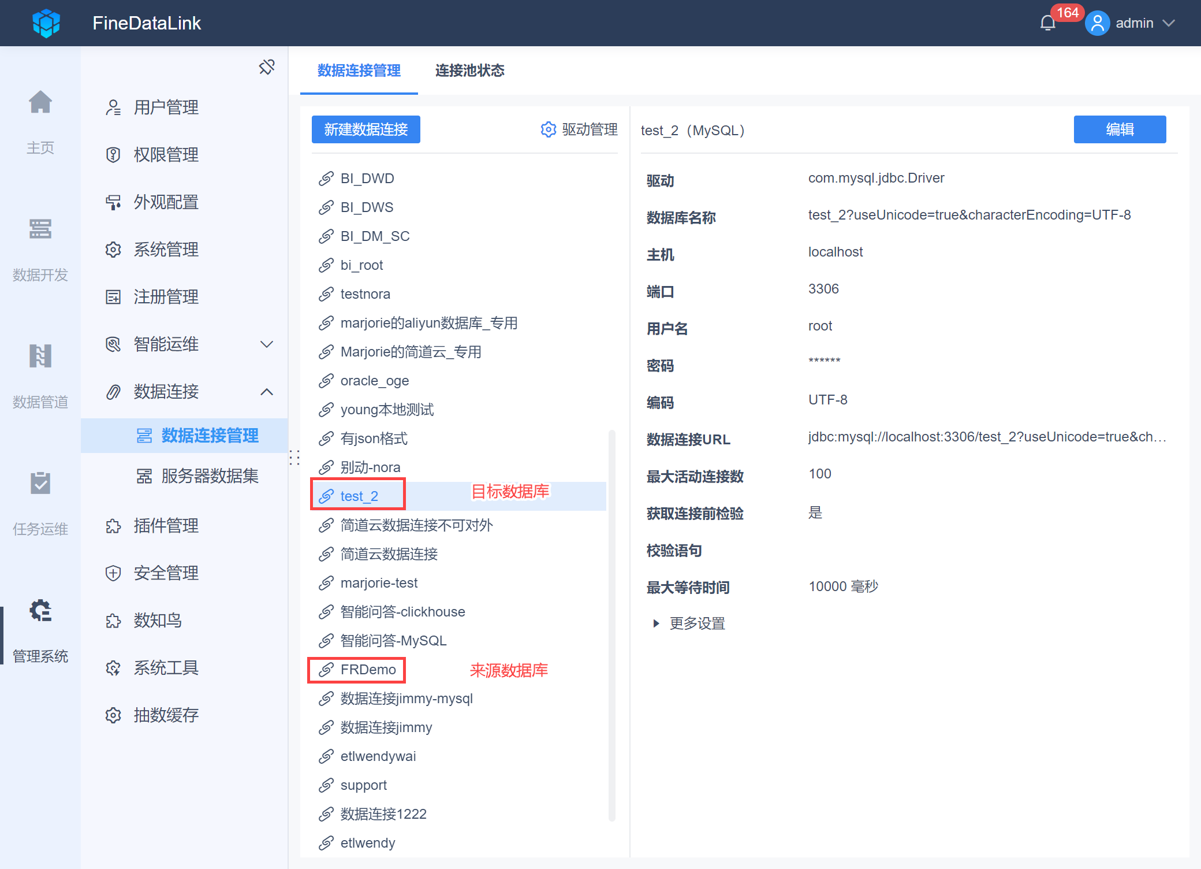Click the connection list scrollbar
This screenshot has height=869, width=1201.
(611, 624)
